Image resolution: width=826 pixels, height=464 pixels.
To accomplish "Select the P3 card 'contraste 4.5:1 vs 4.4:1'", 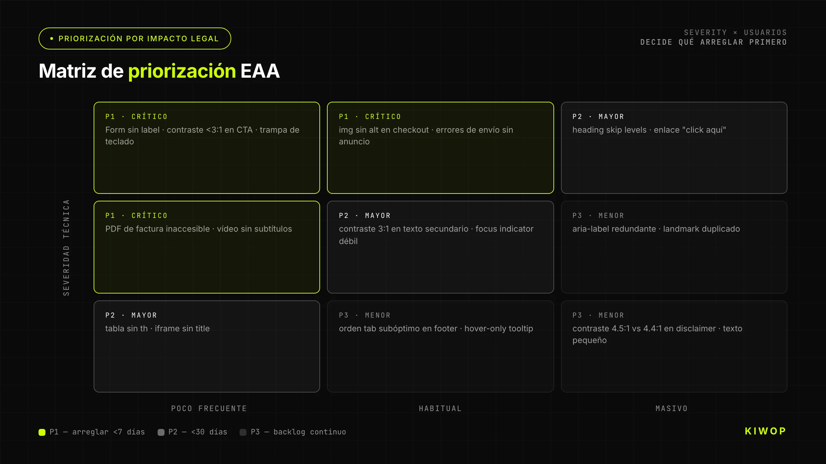I will click(674, 346).
